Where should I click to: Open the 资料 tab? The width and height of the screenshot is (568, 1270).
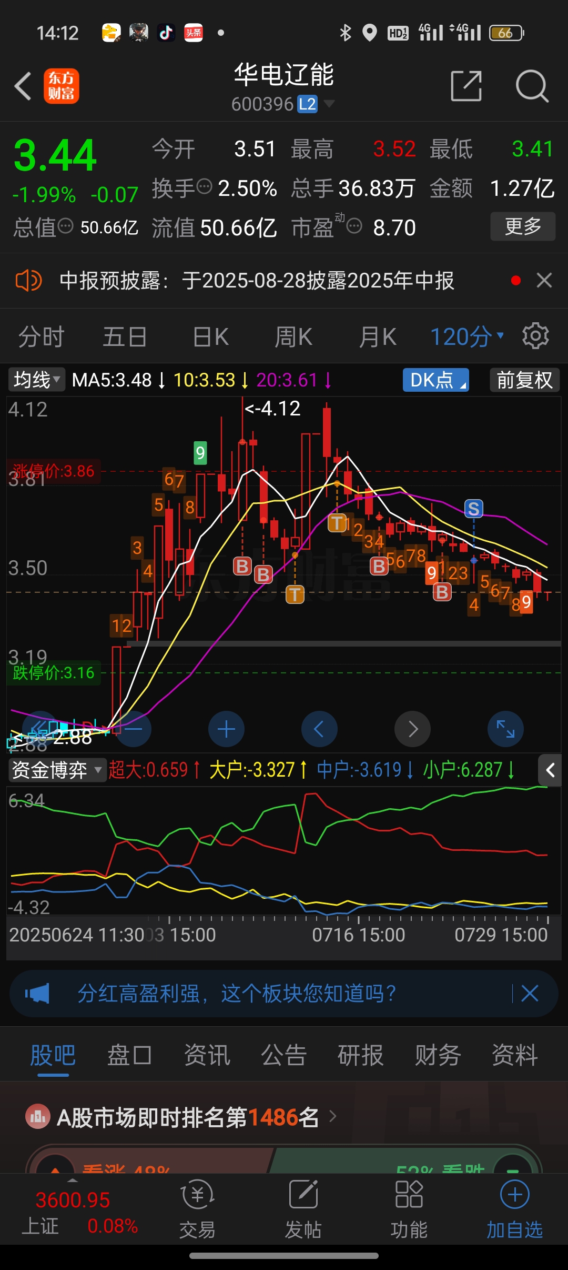[515, 1055]
